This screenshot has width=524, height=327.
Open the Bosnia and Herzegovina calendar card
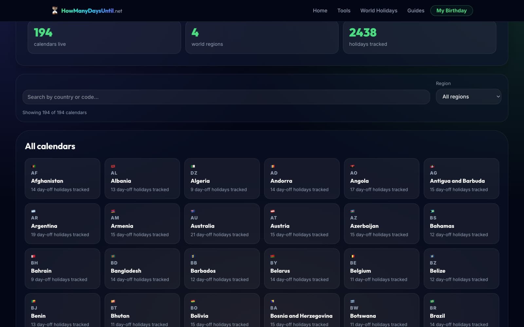[x=302, y=310]
